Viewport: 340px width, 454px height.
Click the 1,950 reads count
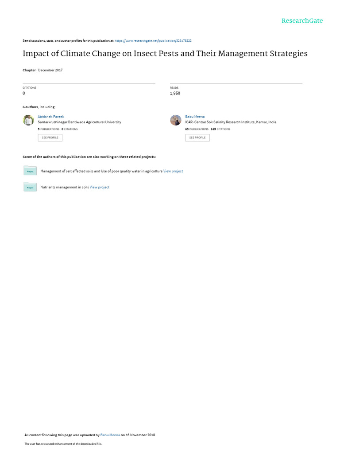point(175,93)
